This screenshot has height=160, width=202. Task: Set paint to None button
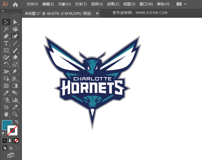coord(16,140)
